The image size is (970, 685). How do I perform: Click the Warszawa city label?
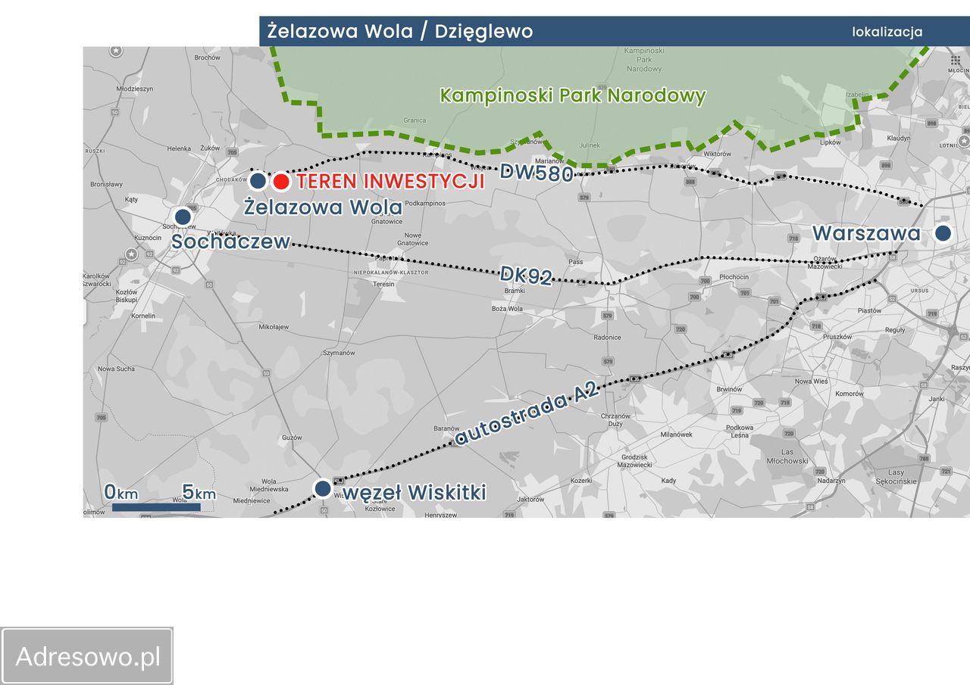866,233
